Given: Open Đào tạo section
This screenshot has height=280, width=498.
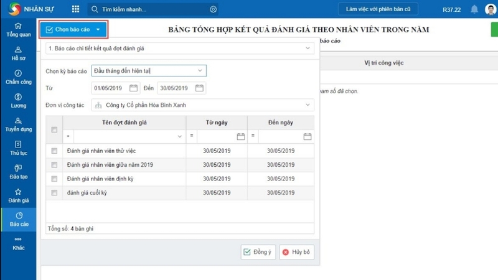Looking at the screenshot, I should 19,172.
